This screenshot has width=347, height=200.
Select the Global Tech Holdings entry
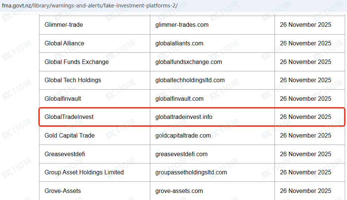[x=73, y=80]
